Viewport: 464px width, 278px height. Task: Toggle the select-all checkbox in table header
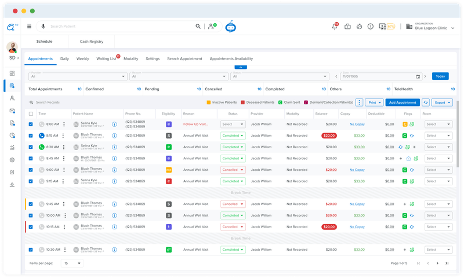pyautogui.click(x=31, y=114)
